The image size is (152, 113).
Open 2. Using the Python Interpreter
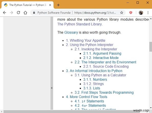pos(90,45)
